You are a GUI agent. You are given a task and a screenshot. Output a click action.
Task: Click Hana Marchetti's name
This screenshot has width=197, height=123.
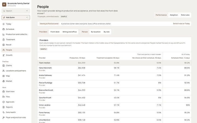pyautogui.click(x=45, y=68)
